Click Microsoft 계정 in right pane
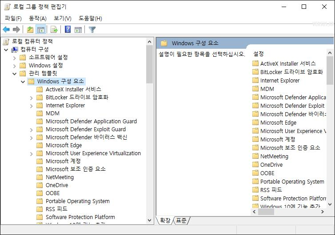Viewport: 335px width, 235px height. [x=278, y=139]
